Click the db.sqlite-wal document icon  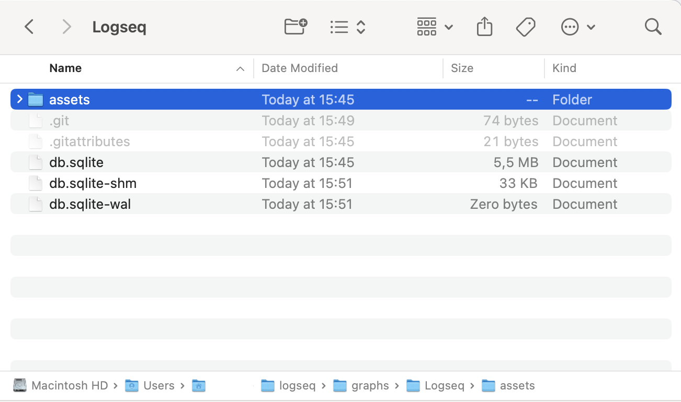[x=36, y=204]
